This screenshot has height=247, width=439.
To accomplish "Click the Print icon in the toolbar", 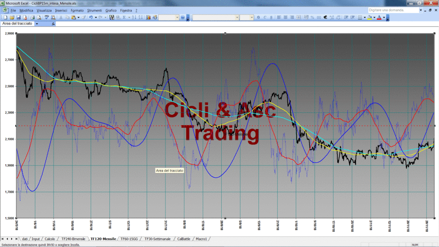I will (x=33, y=17).
